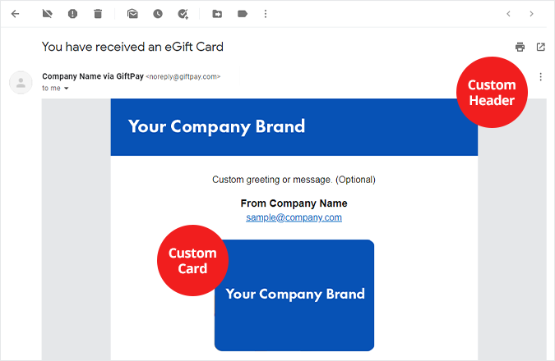This screenshot has width=555, height=361.
Task: Print the eGift Card email
Action: pos(520,47)
